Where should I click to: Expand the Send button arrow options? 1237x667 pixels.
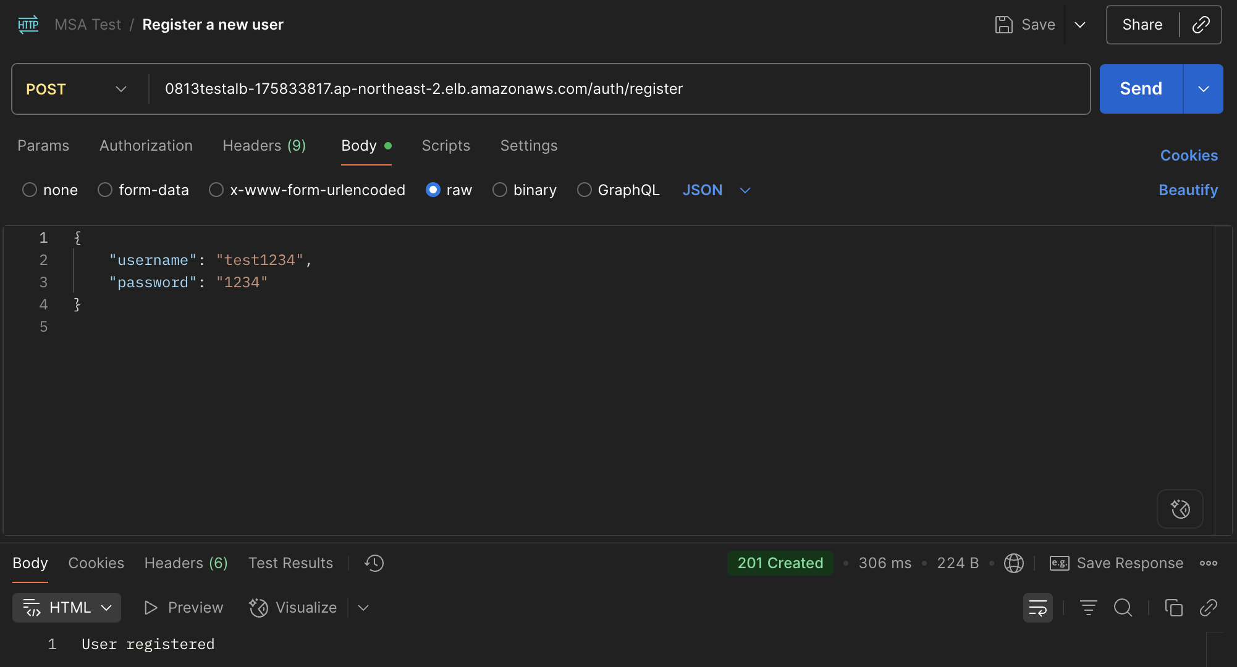(1203, 89)
